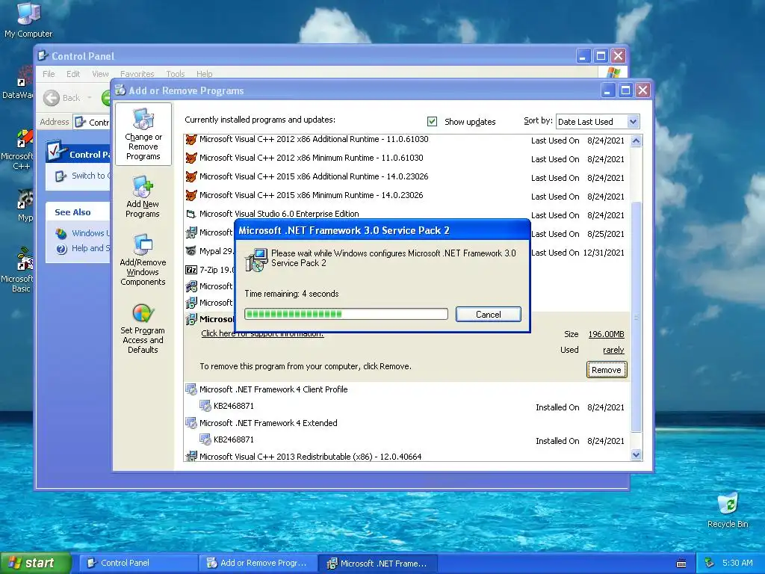Select Microsoft Visual Studio 6.0 Enterprise Edition row
Viewport: 765px width, 574px height.
pyautogui.click(x=407, y=214)
